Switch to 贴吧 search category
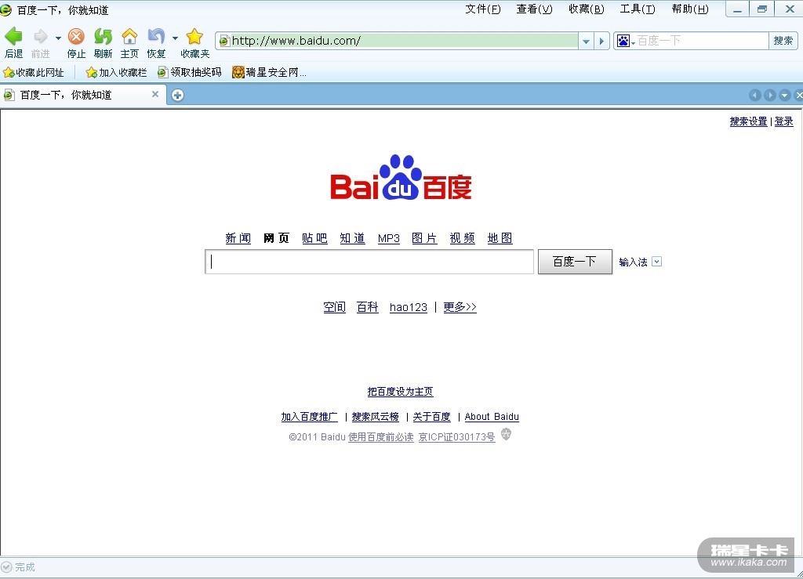Image resolution: width=803 pixels, height=579 pixels. point(314,238)
